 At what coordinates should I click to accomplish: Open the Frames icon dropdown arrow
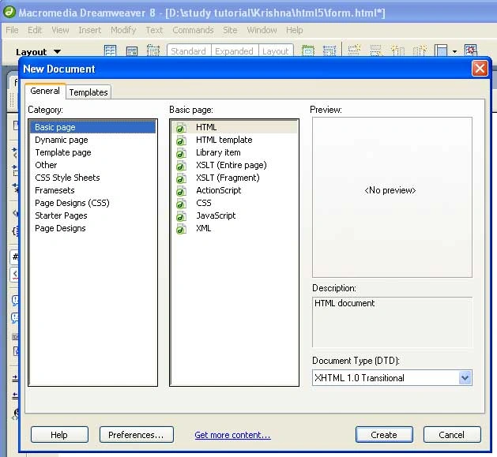pos(455,51)
